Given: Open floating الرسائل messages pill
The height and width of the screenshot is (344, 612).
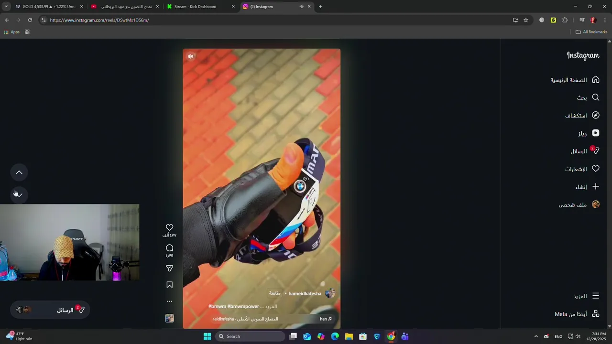Looking at the screenshot, I should (x=50, y=310).
